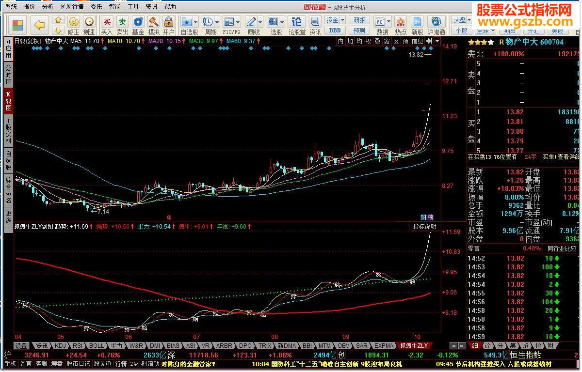This screenshot has width=582, height=372.
Task: Toggle the 加 option in chart header
Action: point(350,42)
